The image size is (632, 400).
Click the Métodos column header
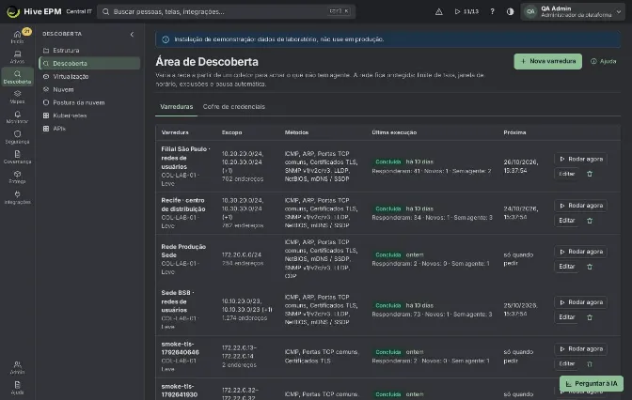pos(296,132)
